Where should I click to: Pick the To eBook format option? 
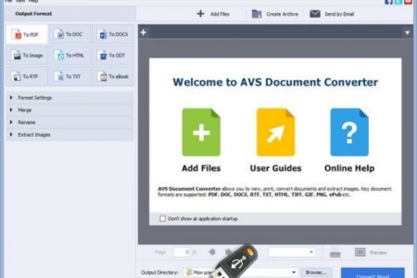pyautogui.click(x=112, y=76)
